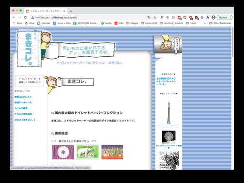The height and width of the screenshot is (183, 244).
Task: Click the まきコレ。 TOP sidebar link
Action: (22, 91)
